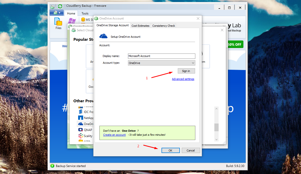Click the blue OneDrive cloud setup icon
This screenshot has height=174, width=301.
[103, 36]
